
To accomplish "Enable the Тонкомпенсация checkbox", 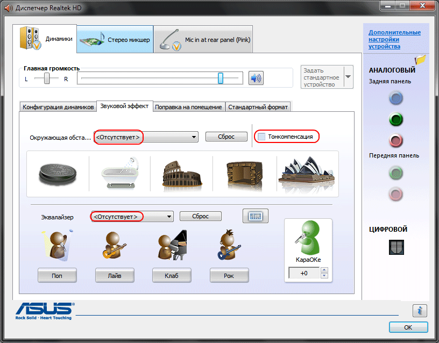I will (x=261, y=137).
